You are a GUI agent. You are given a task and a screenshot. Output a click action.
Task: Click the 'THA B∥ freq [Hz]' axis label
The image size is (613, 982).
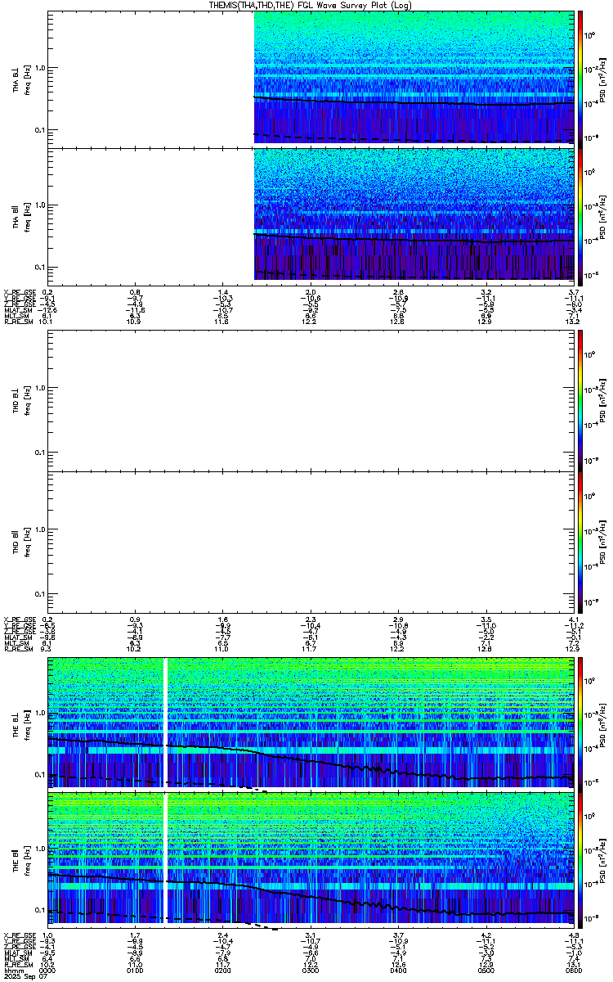tap(20, 215)
